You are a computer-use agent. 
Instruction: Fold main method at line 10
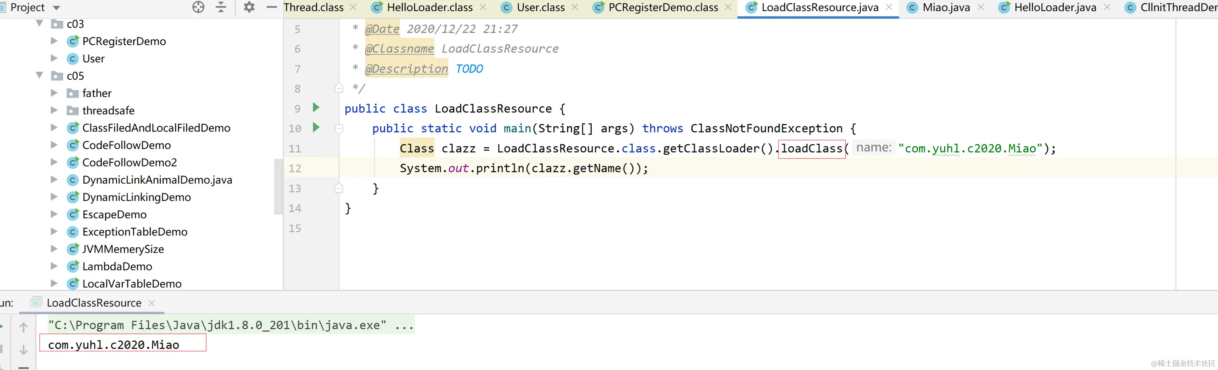[x=339, y=129]
